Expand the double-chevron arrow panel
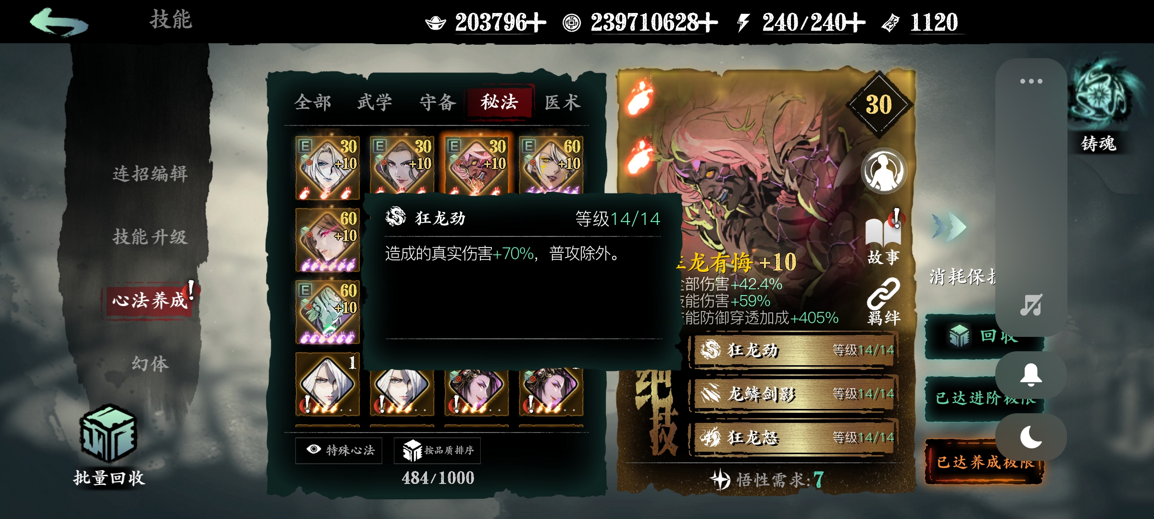The image size is (1154, 519). point(948,227)
